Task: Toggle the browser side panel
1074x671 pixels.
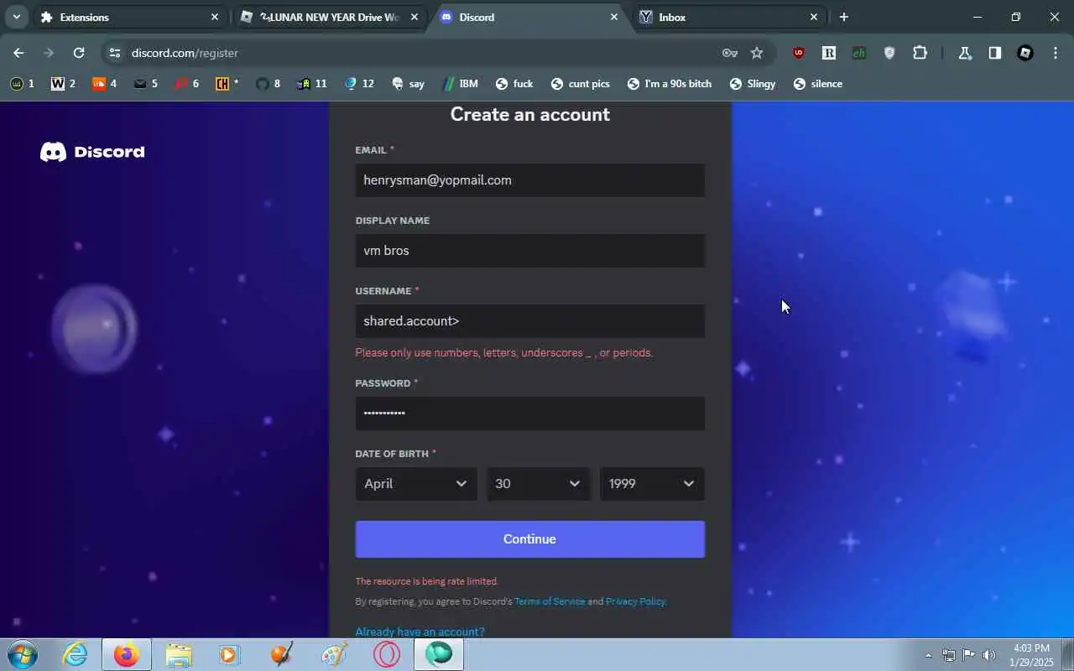Action: coord(995,53)
